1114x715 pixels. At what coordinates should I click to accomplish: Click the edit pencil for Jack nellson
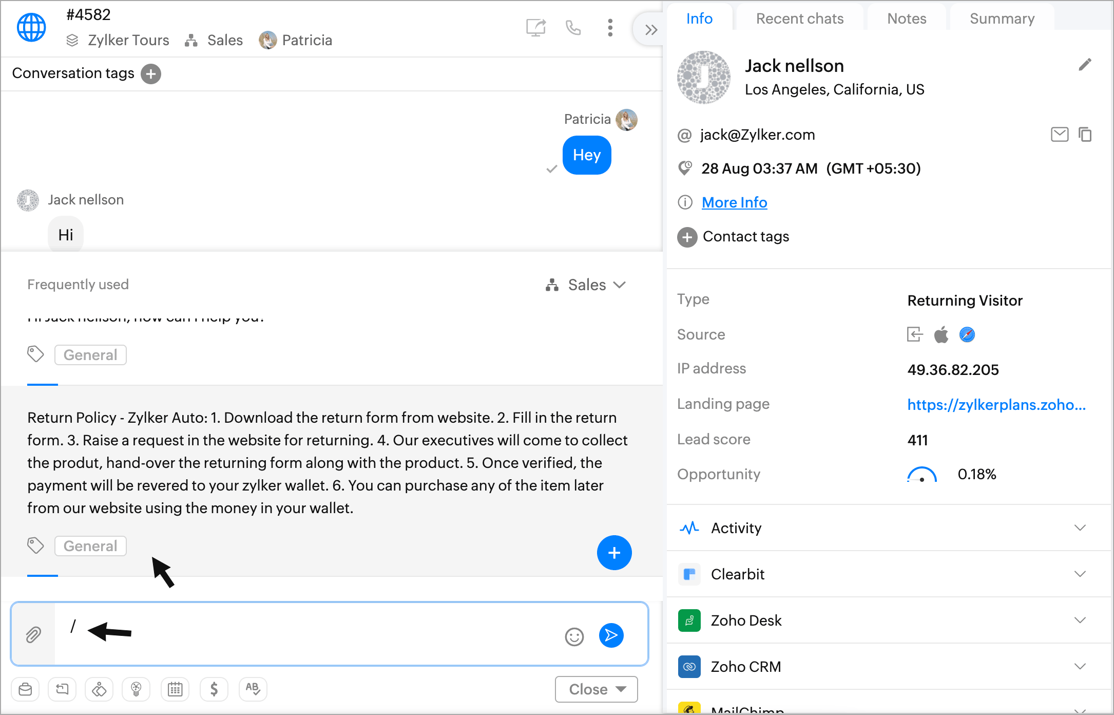click(x=1084, y=65)
